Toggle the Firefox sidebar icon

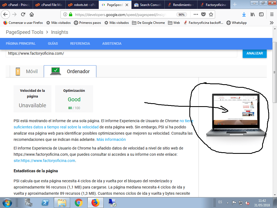point(261,15)
